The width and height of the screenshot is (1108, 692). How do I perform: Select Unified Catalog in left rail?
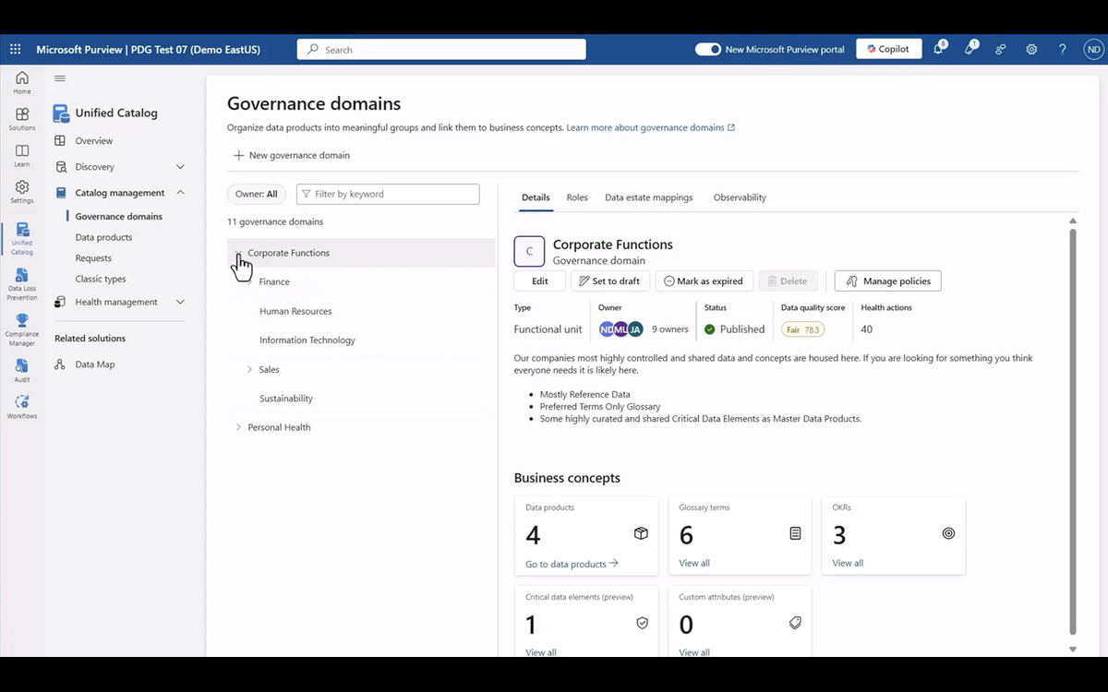click(22, 238)
